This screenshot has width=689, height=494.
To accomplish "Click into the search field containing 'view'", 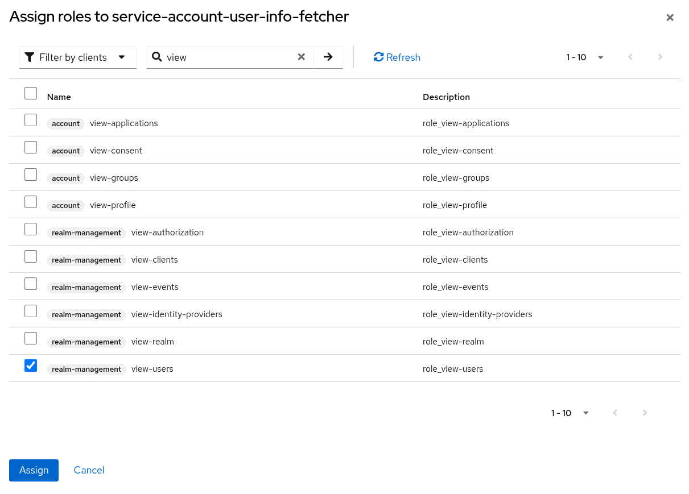I will pos(228,57).
